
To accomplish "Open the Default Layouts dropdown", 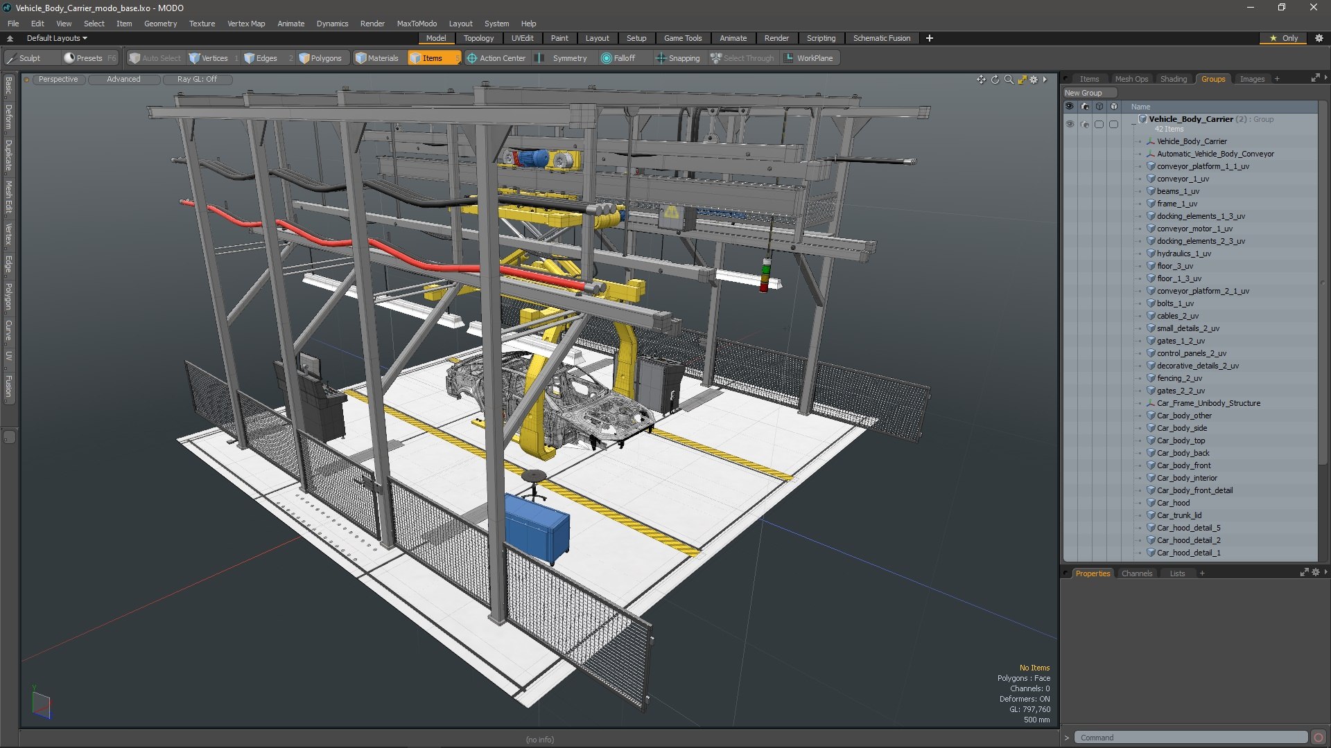I will click(57, 38).
